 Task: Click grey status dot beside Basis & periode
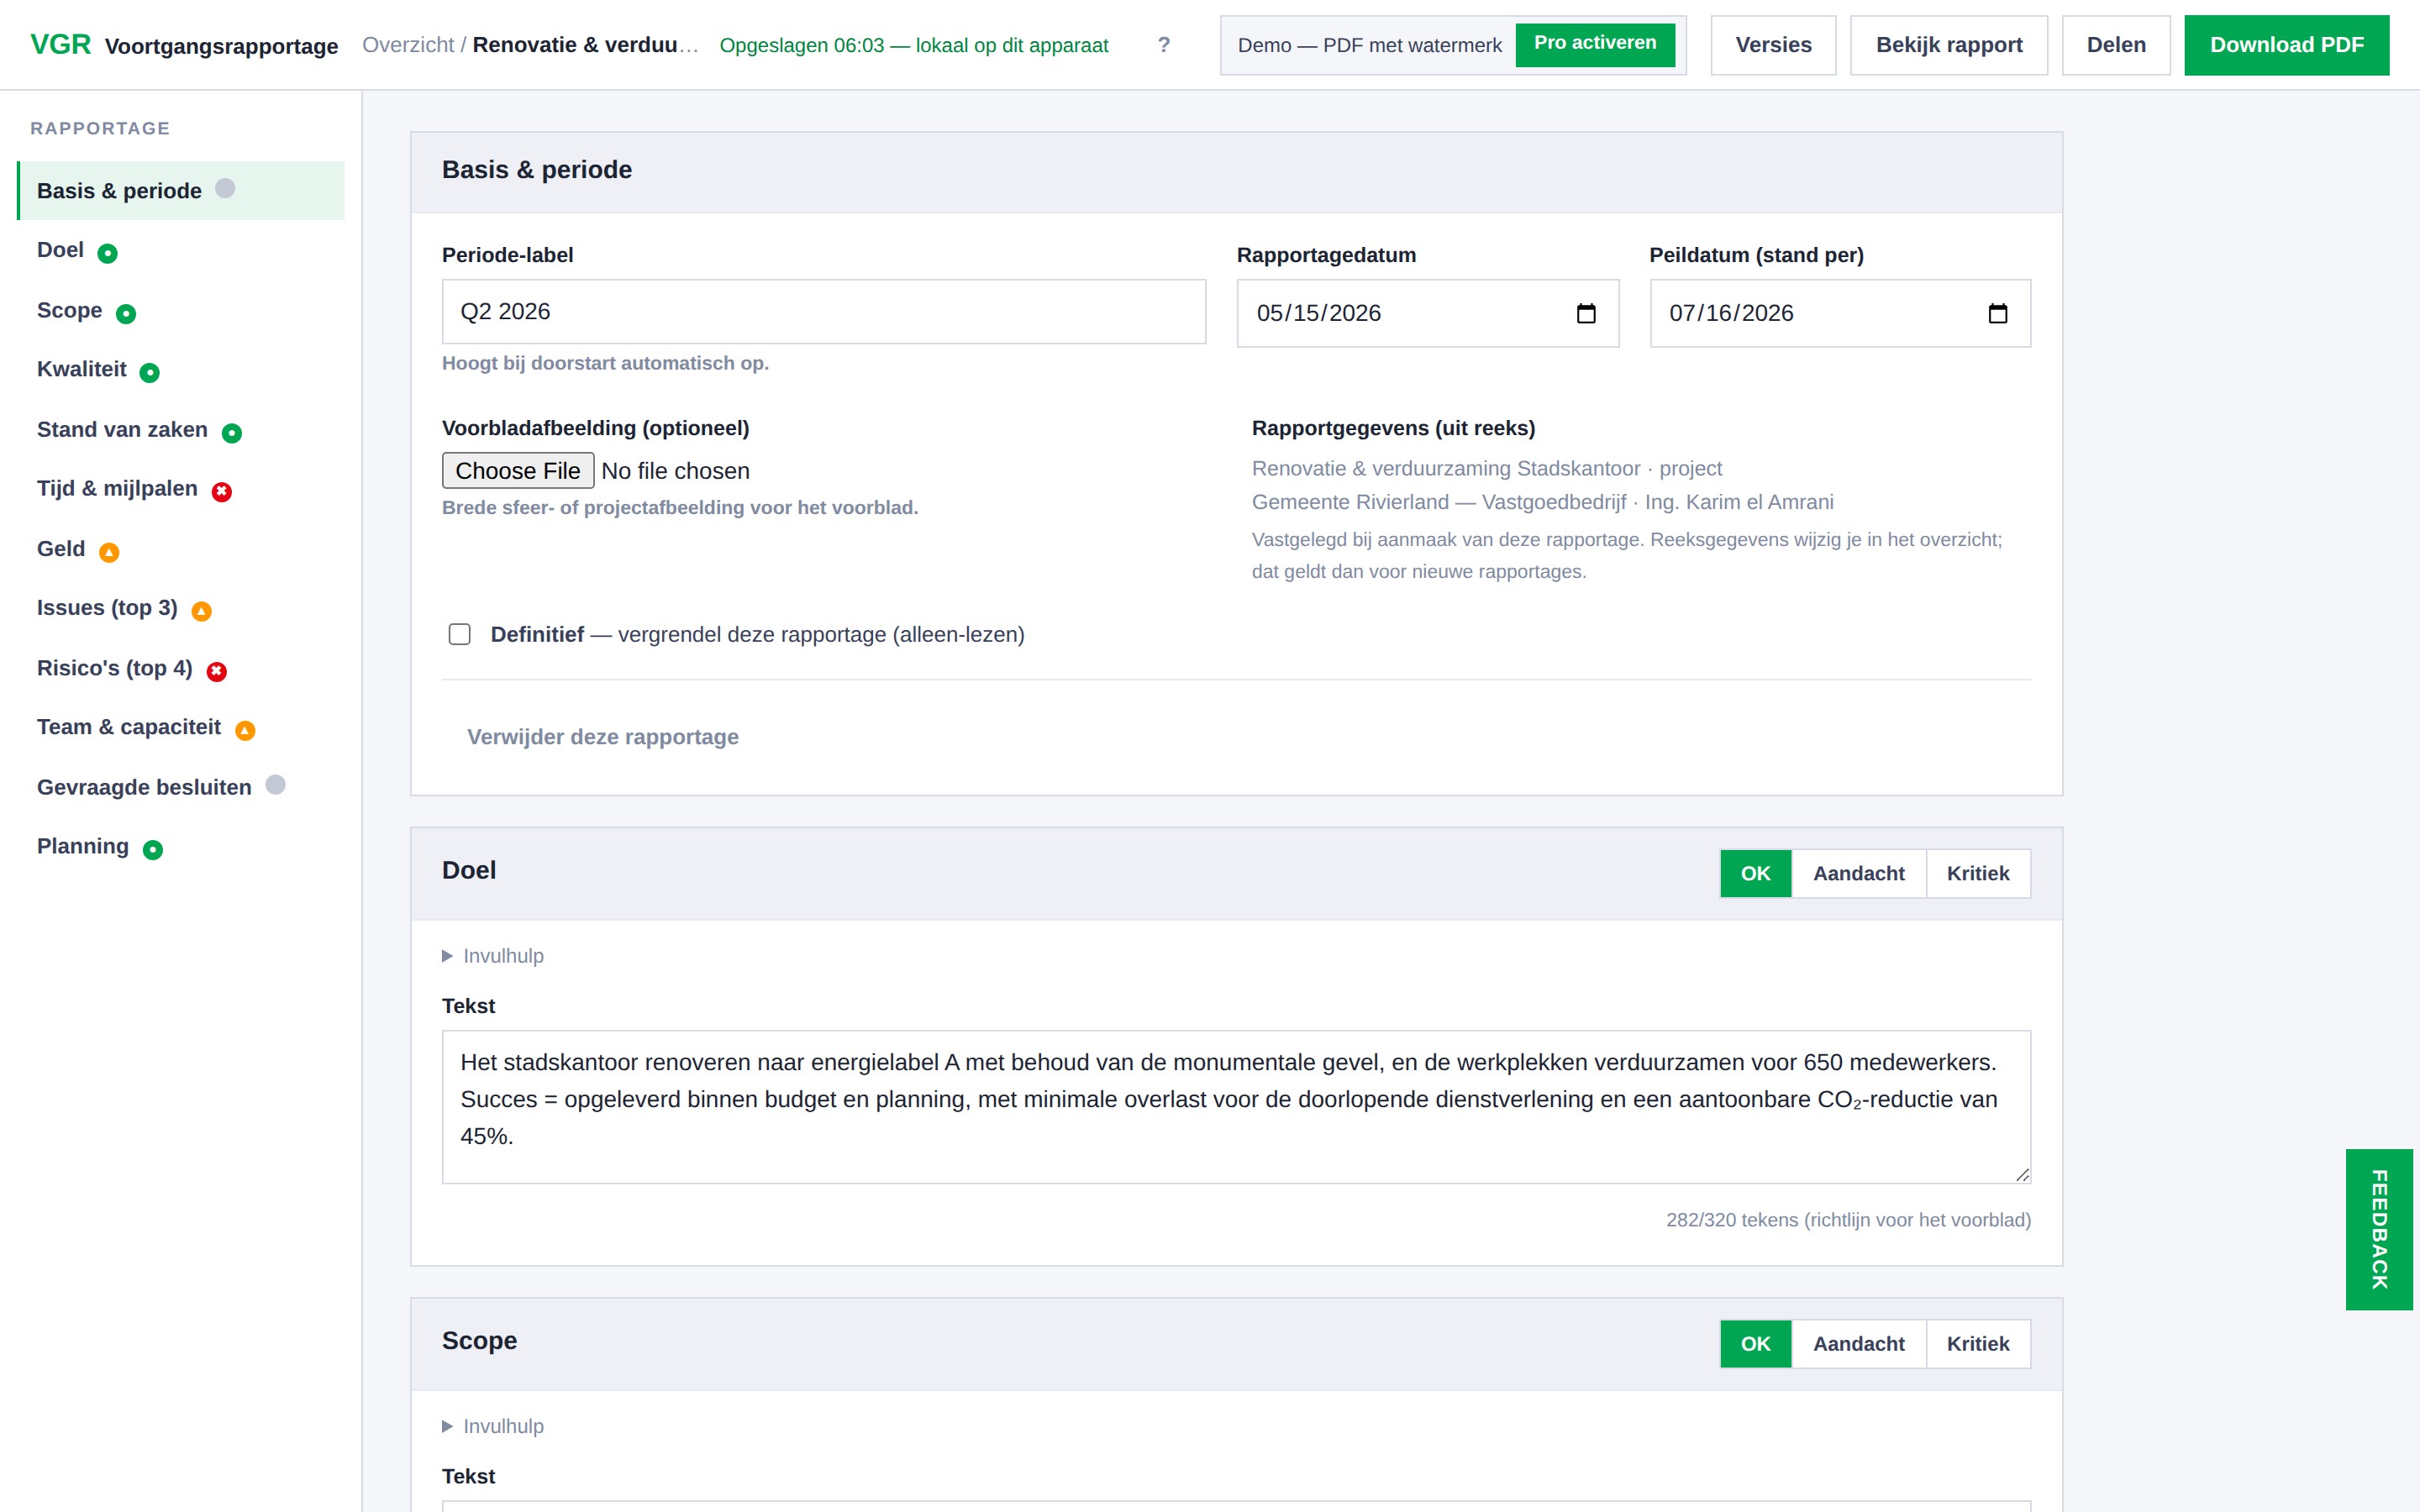[226, 188]
